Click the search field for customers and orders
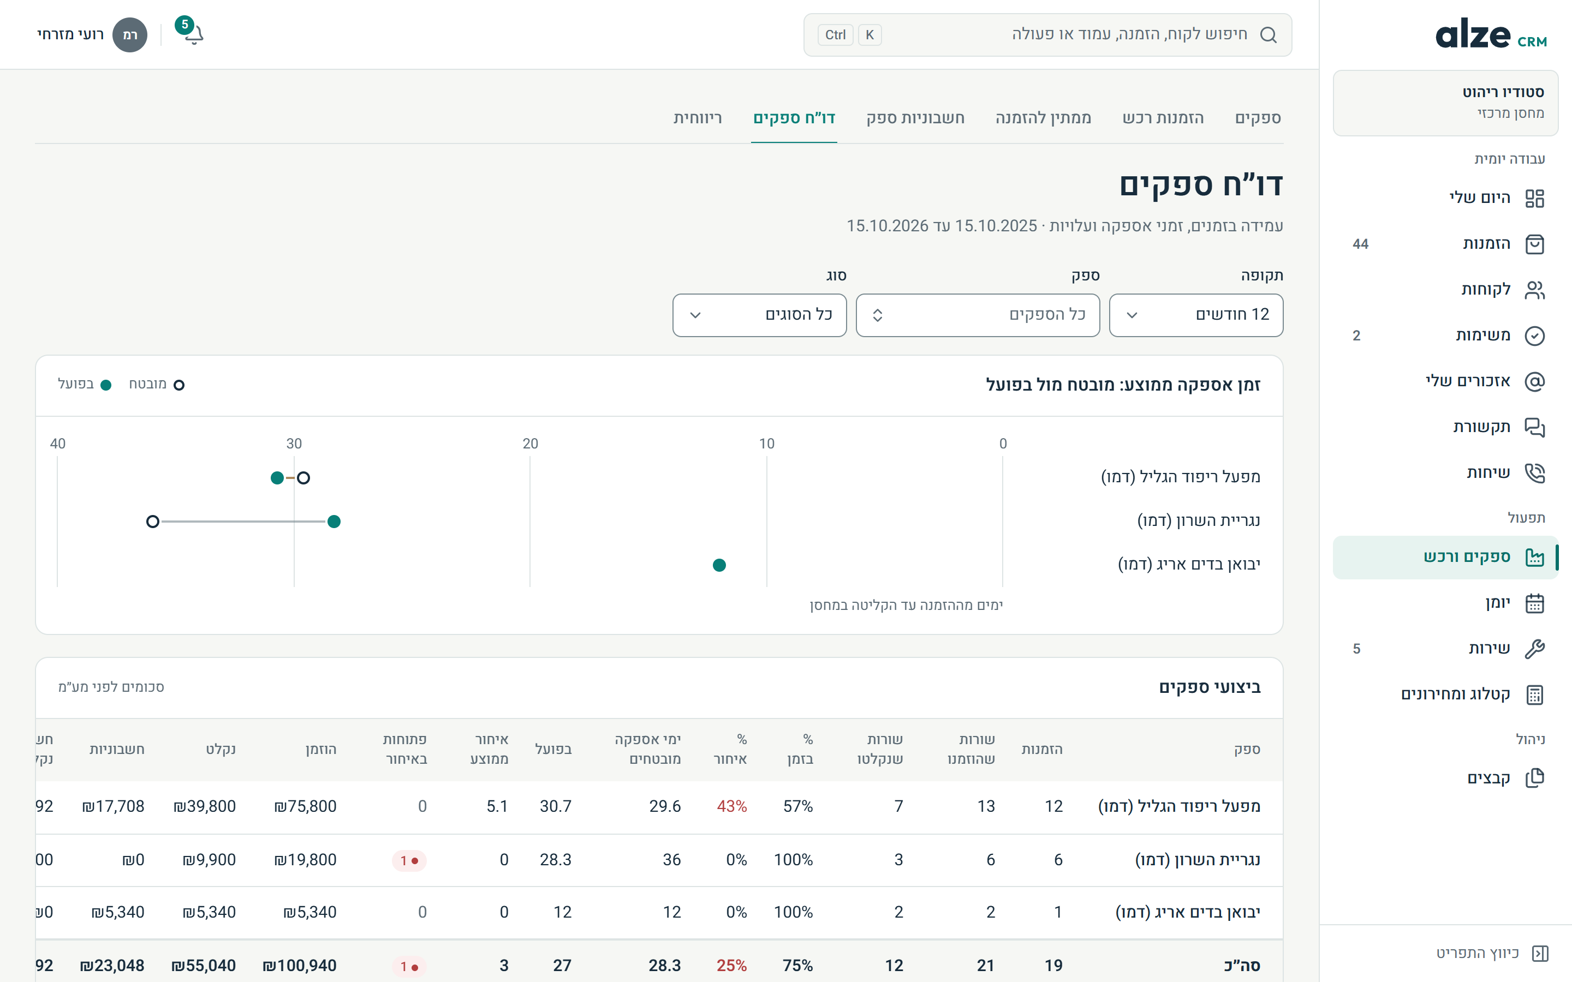 (1047, 35)
